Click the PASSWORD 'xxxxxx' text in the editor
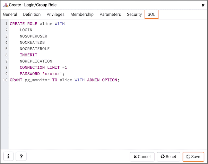The image size is (208, 164). click(42, 74)
